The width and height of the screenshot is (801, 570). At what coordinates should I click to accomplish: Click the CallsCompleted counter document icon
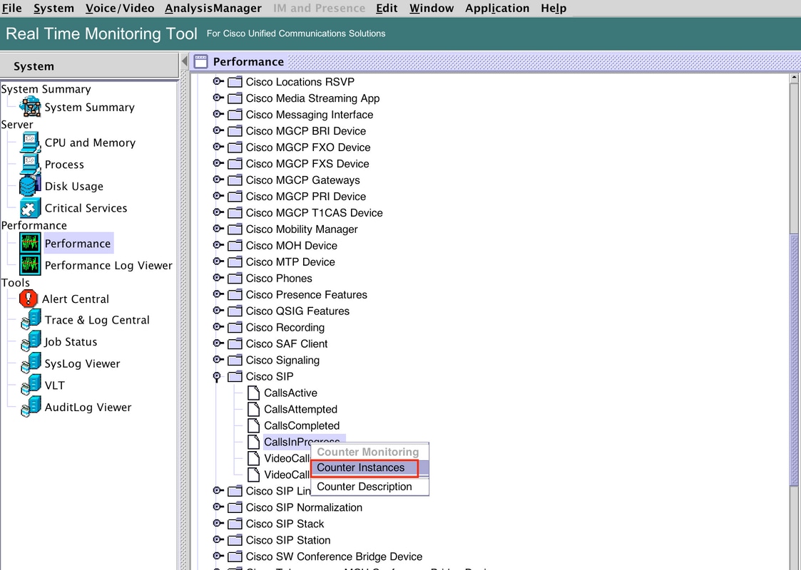(253, 425)
